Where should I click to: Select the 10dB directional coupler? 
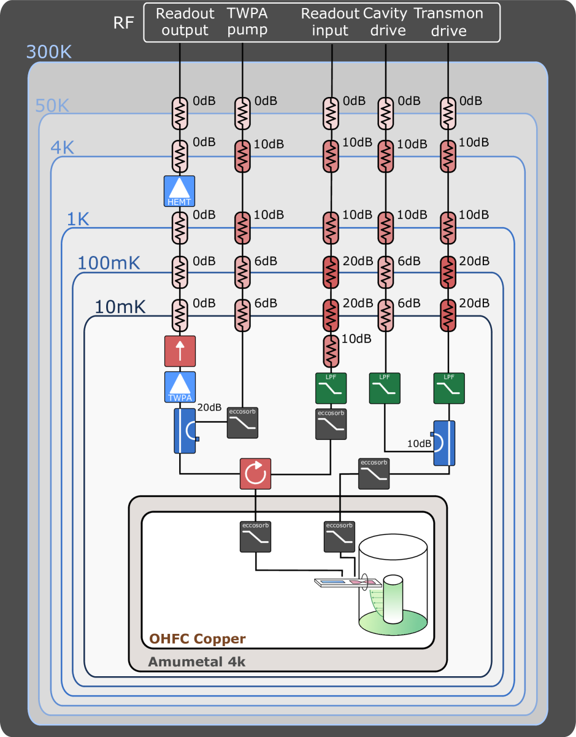[x=445, y=443]
